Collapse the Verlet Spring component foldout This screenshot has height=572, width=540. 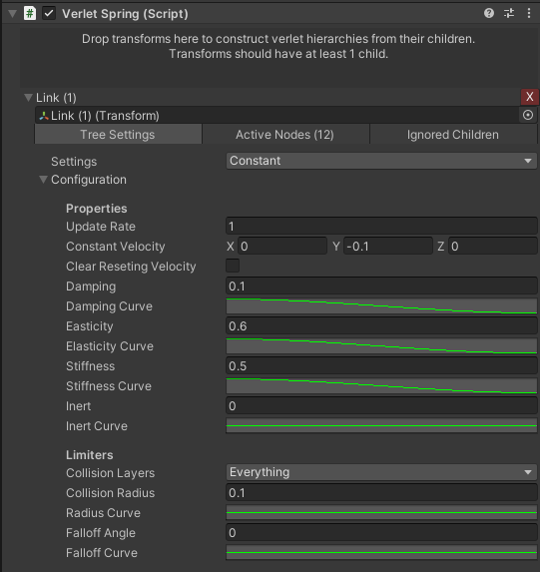coord(12,14)
